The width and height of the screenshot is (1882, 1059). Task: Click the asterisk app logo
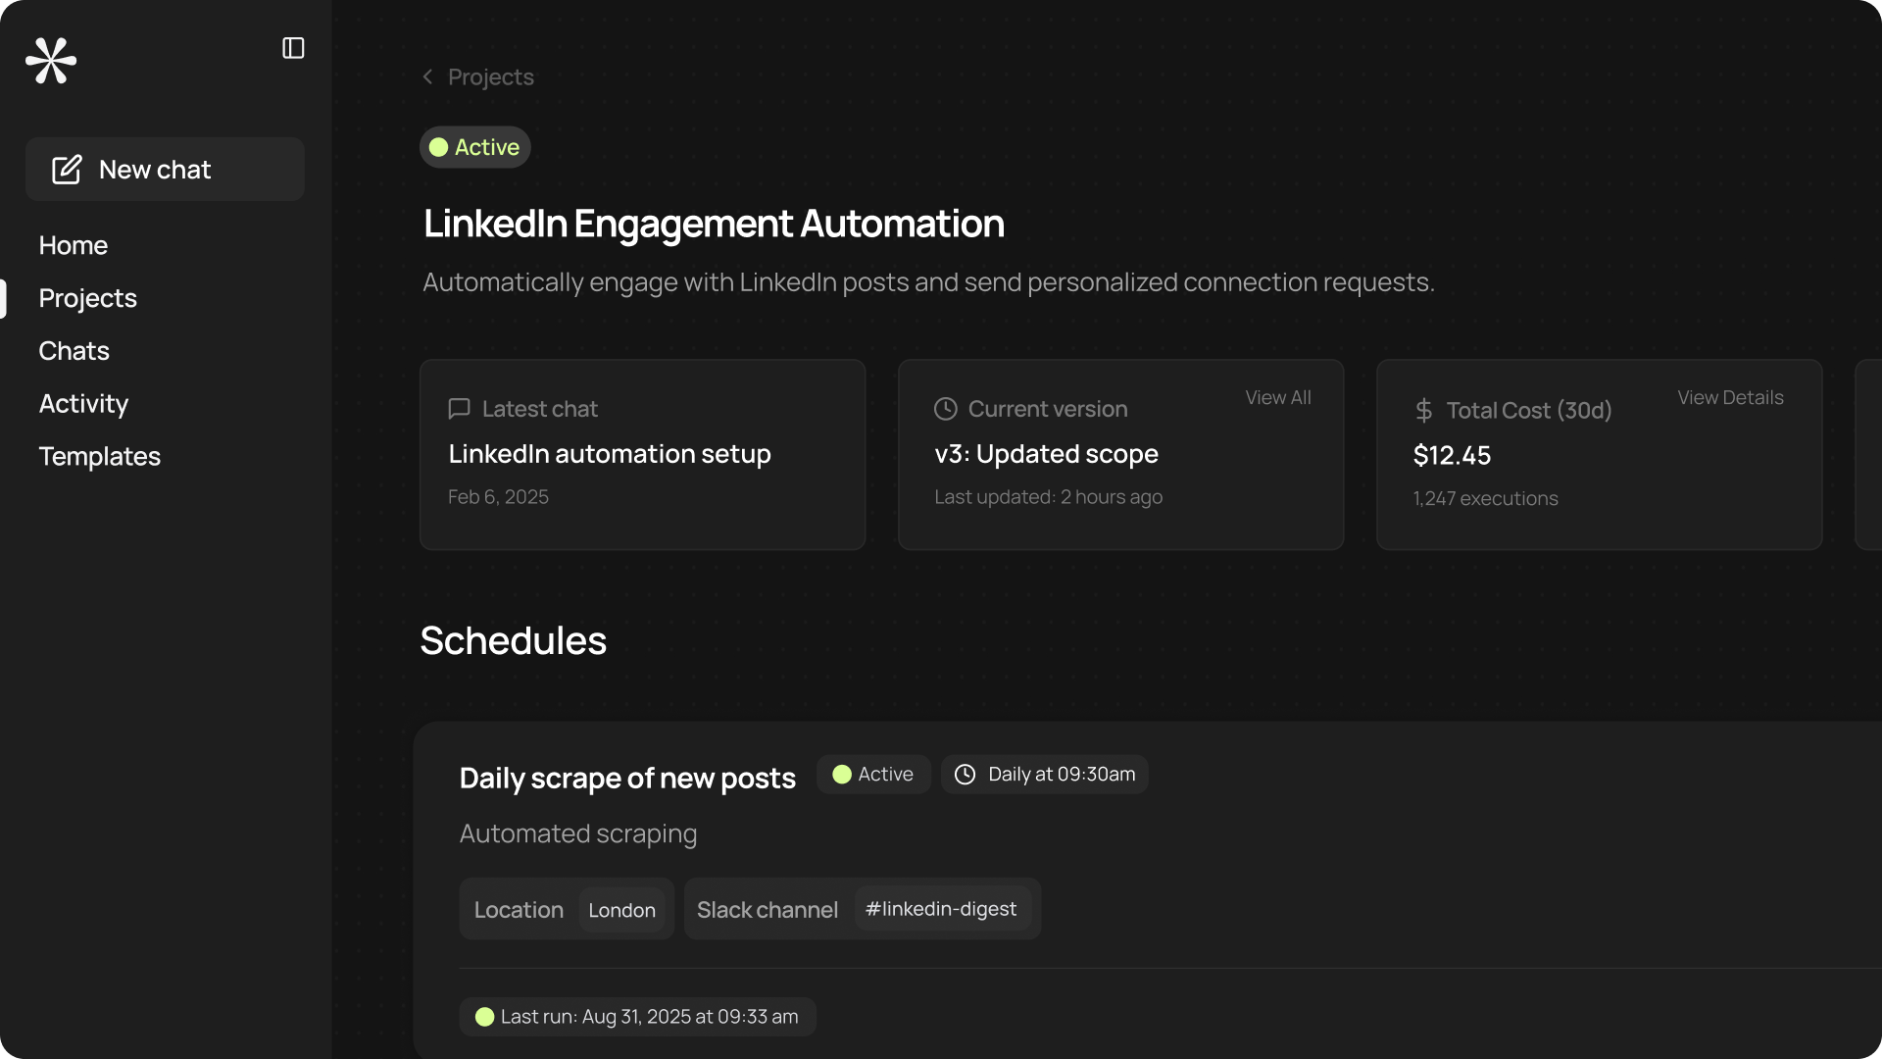pyautogui.click(x=51, y=61)
